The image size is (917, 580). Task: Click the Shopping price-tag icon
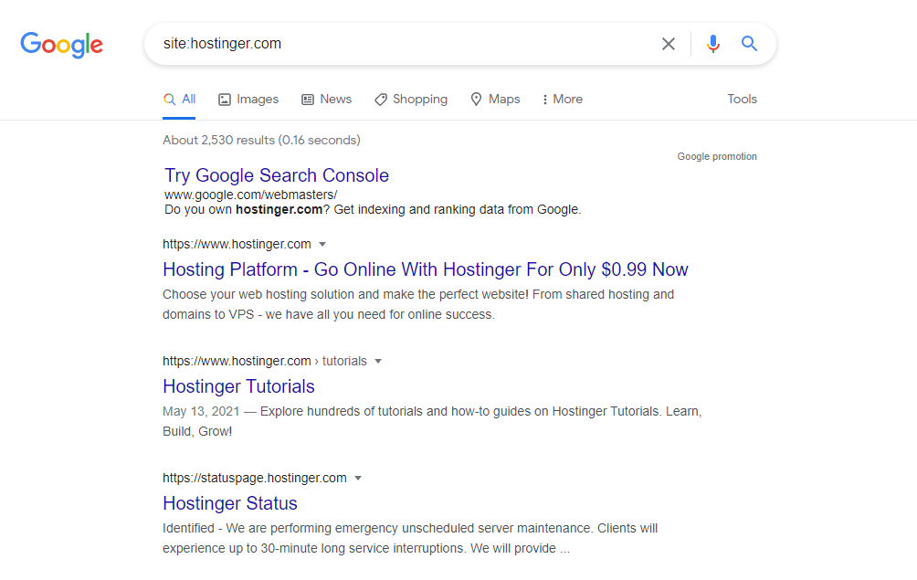(381, 99)
